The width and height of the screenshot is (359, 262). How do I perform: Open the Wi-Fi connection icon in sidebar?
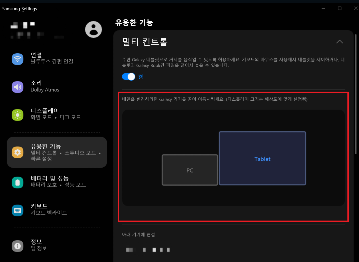17,59
